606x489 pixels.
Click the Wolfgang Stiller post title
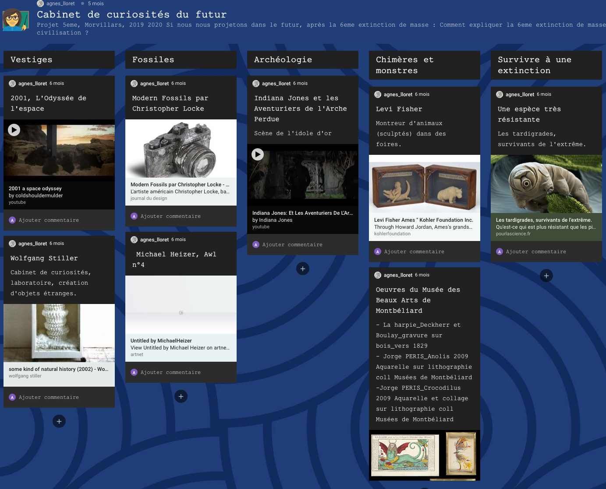[44, 258]
